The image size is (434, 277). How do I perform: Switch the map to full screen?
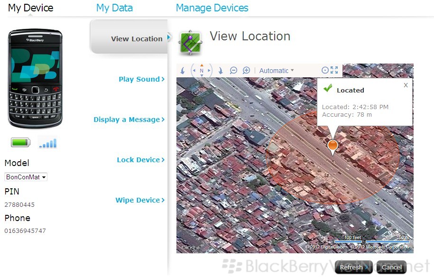[x=334, y=70]
